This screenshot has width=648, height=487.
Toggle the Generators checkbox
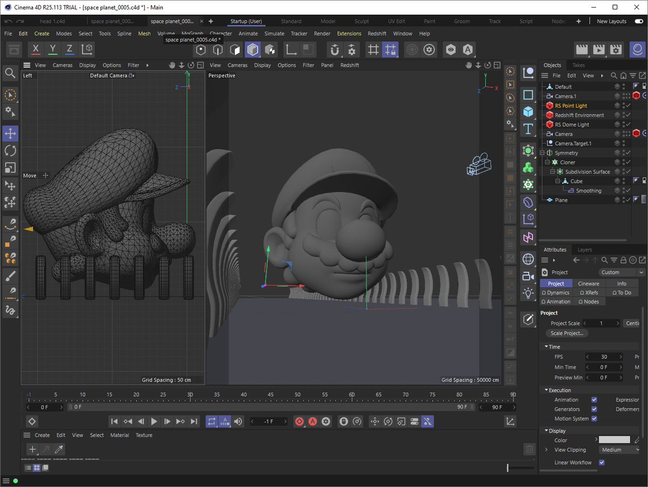(594, 409)
